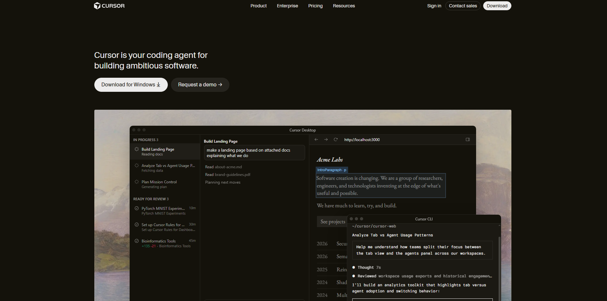Screen dimensions: 607x301
Task: Click the landing page prompt text box
Action: coord(254,153)
